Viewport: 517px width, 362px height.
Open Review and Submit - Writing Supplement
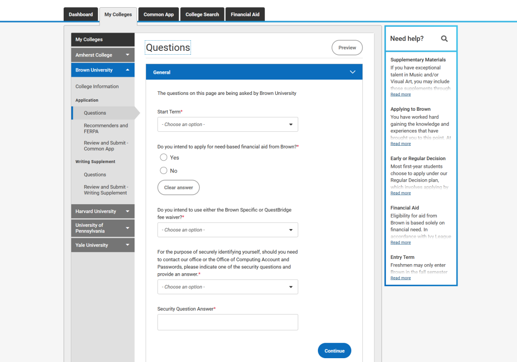(106, 190)
